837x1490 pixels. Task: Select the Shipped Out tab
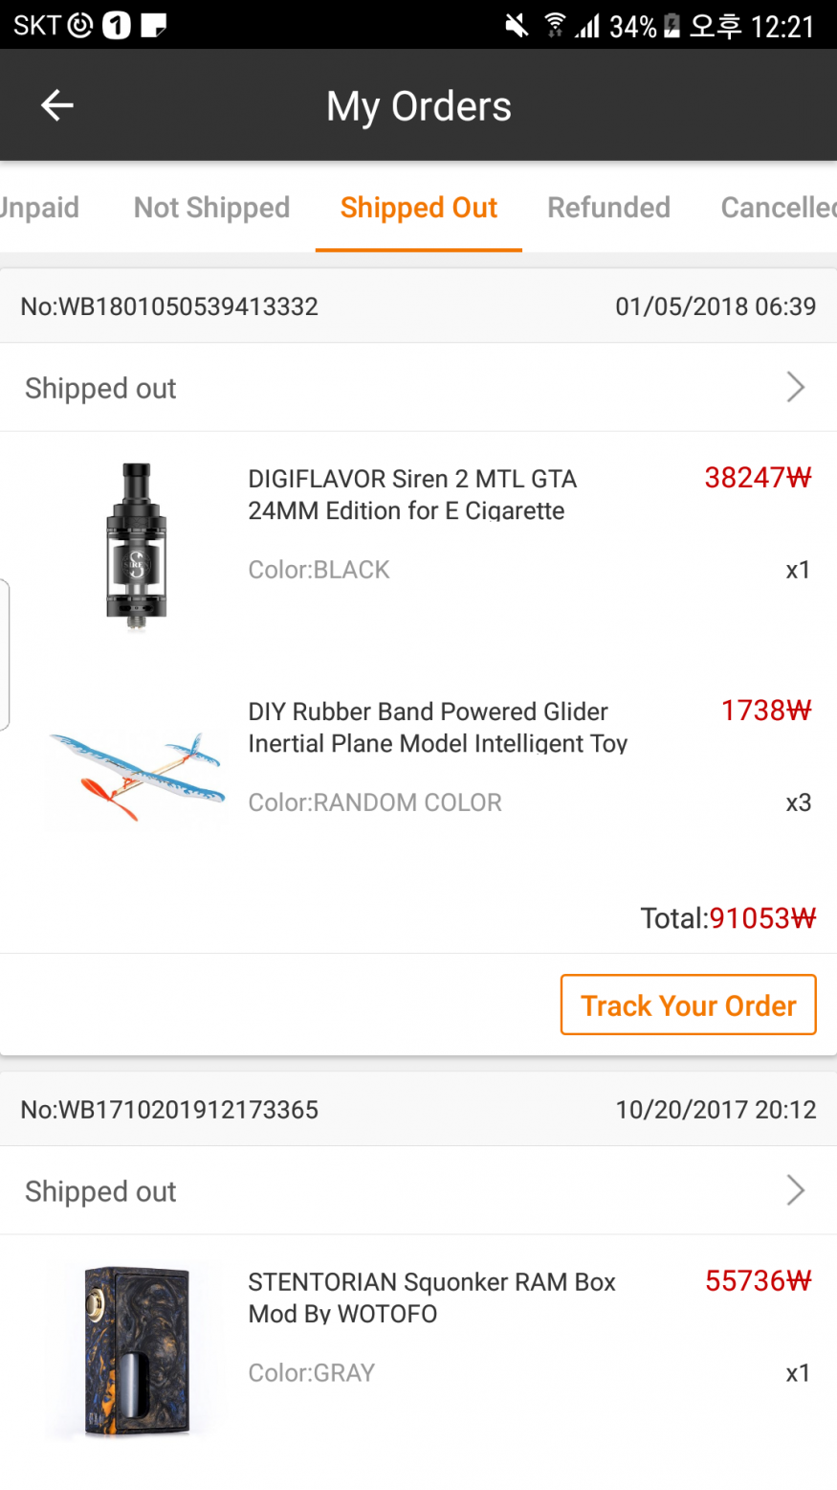[x=419, y=208]
